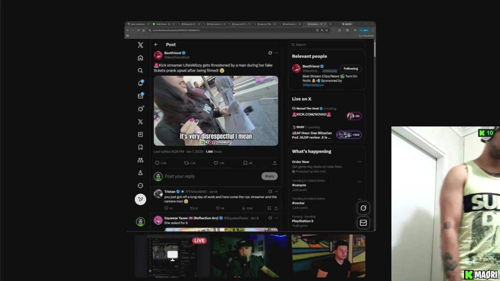This screenshot has width=500, height=281.
Task: Open floating Messages drawer button
Action: click(x=363, y=222)
